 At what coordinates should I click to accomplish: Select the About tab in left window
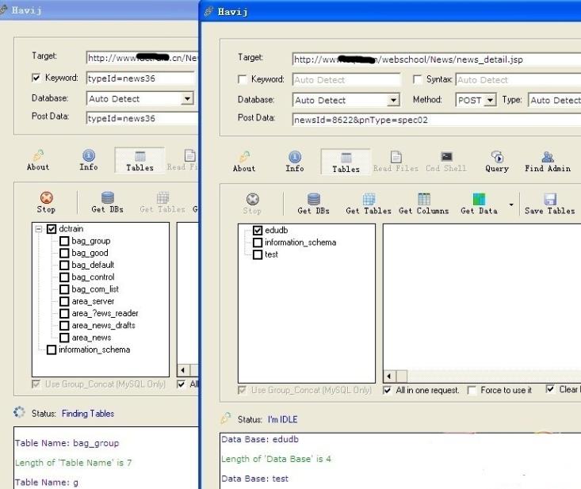[x=38, y=160]
